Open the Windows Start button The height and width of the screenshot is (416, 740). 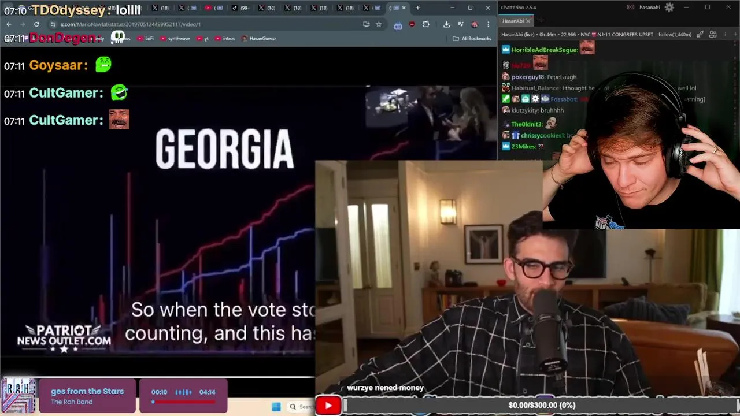(276, 407)
